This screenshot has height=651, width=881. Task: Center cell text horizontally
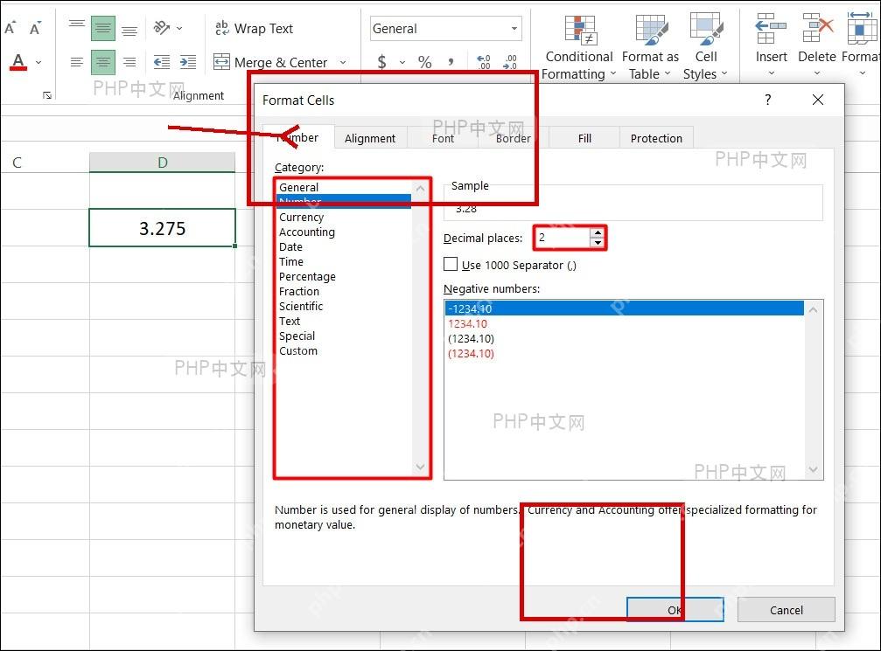point(103,62)
